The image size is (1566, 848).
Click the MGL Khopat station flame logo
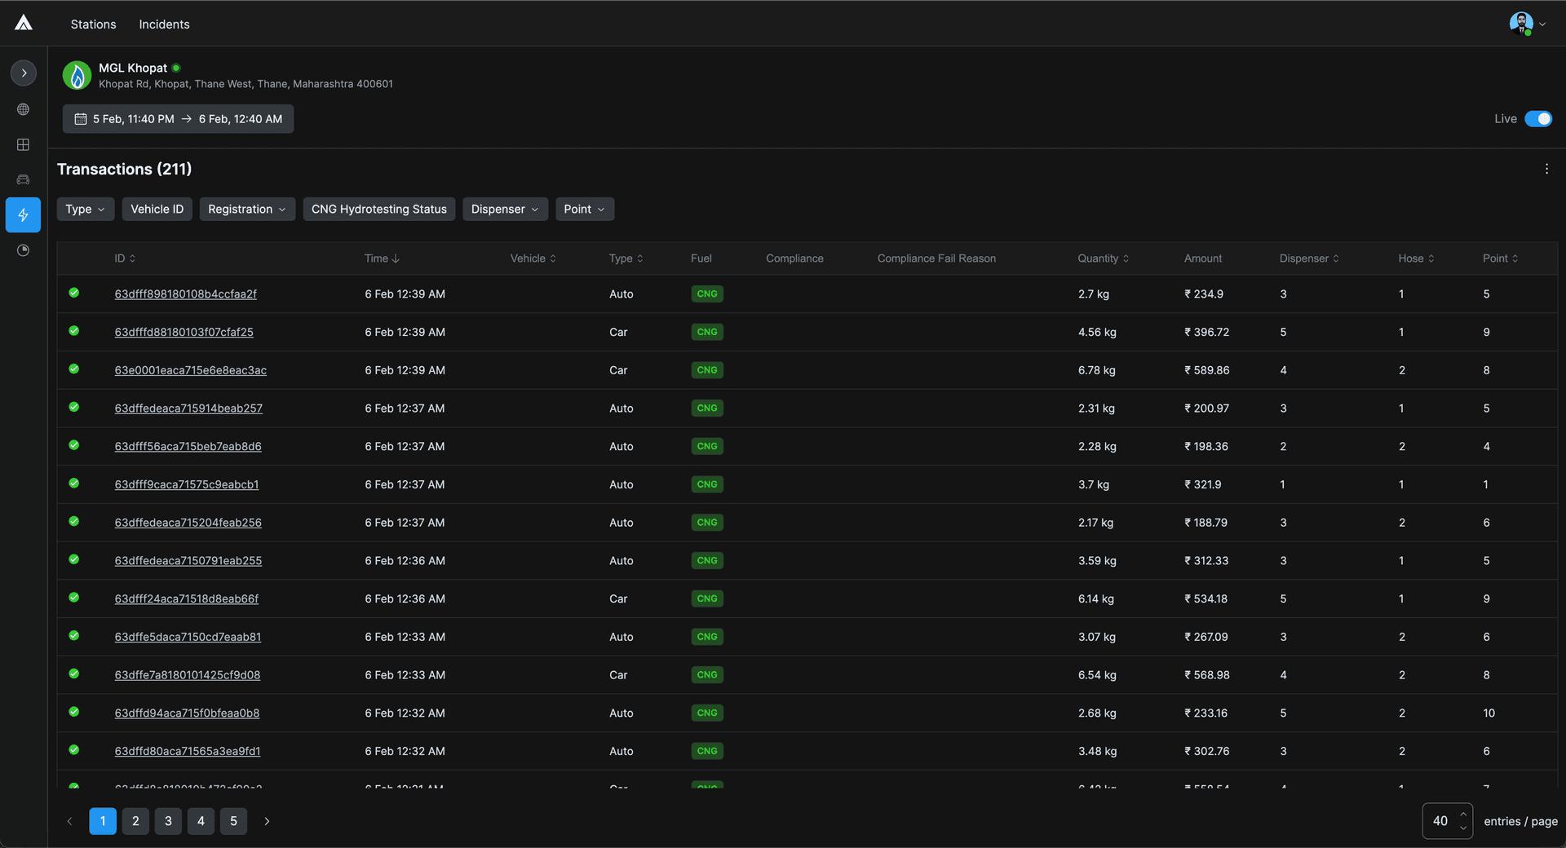pyautogui.click(x=77, y=76)
